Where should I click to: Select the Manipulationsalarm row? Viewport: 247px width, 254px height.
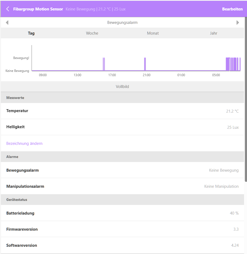[122, 186]
